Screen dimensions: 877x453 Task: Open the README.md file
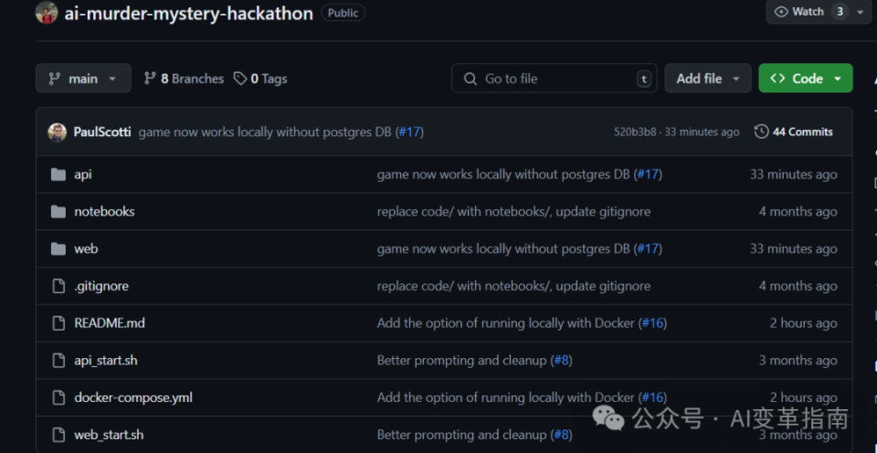[x=110, y=323]
